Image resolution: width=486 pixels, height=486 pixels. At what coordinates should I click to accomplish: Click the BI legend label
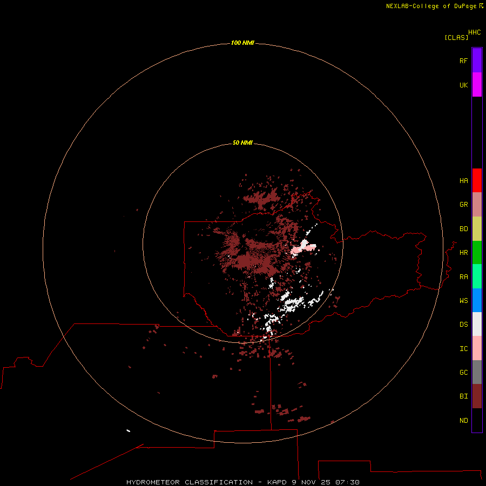(463, 396)
